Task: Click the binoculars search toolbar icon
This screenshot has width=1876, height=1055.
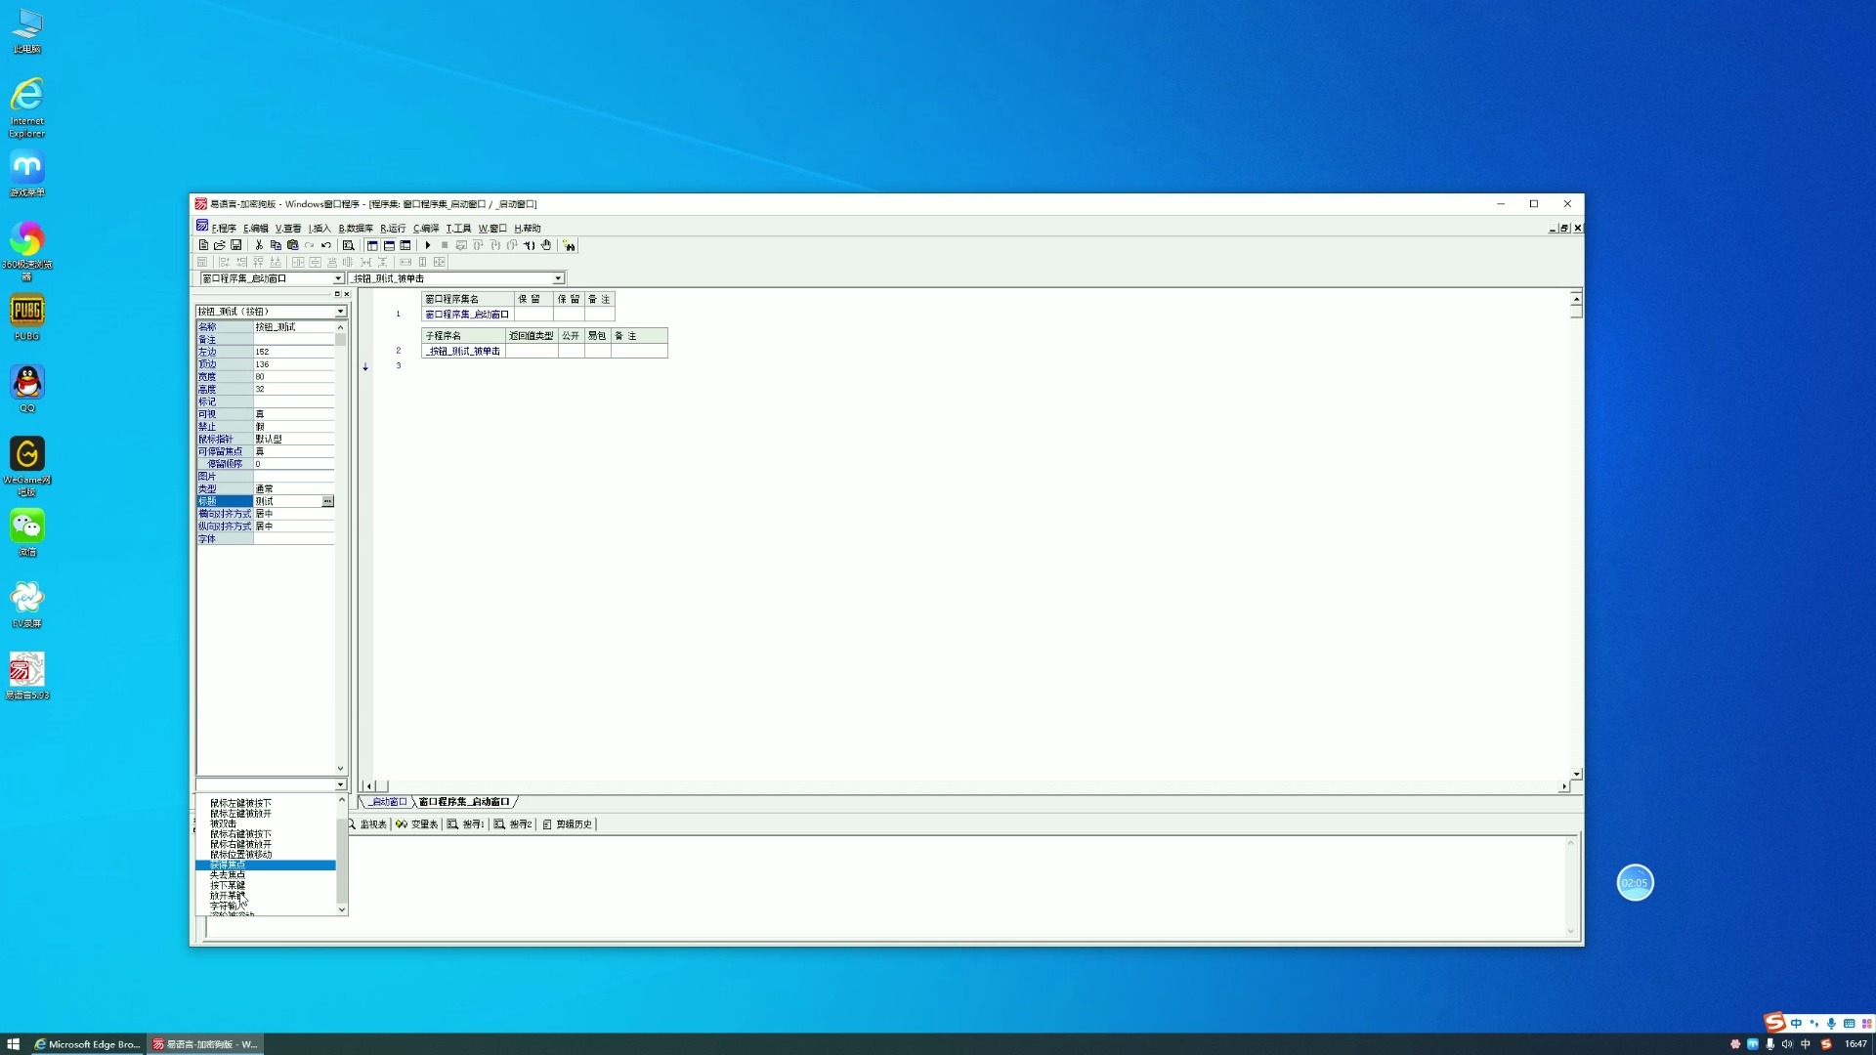Action: [569, 245]
